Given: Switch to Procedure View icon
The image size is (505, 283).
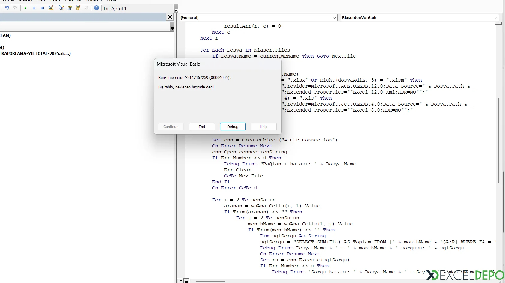Looking at the screenshot, I should point(180,281).
